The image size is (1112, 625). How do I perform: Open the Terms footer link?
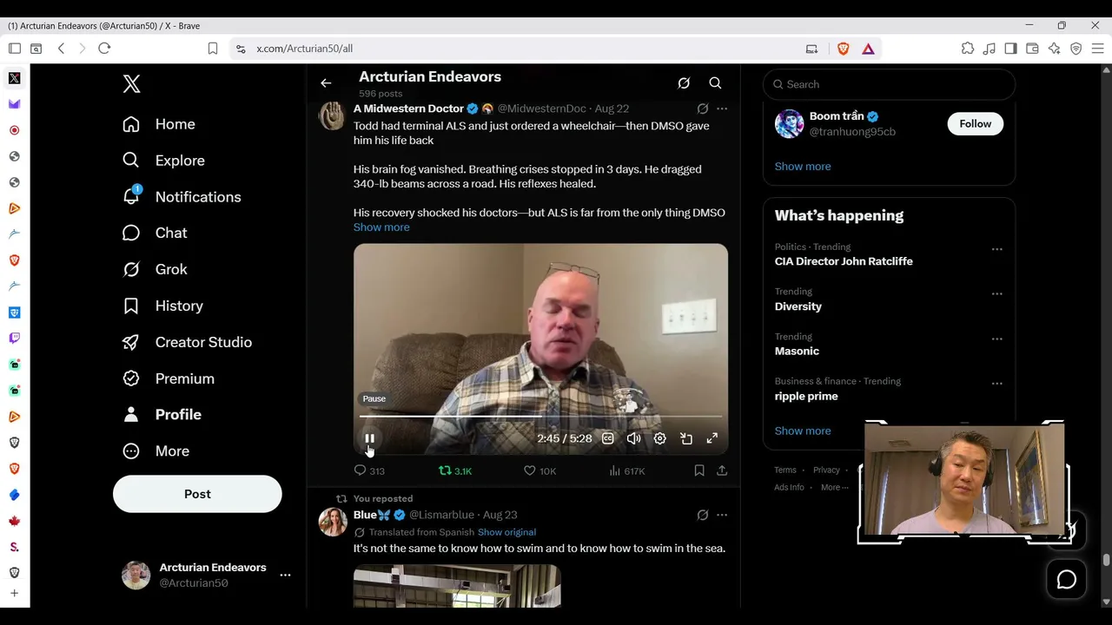click(x=785, y=470)
